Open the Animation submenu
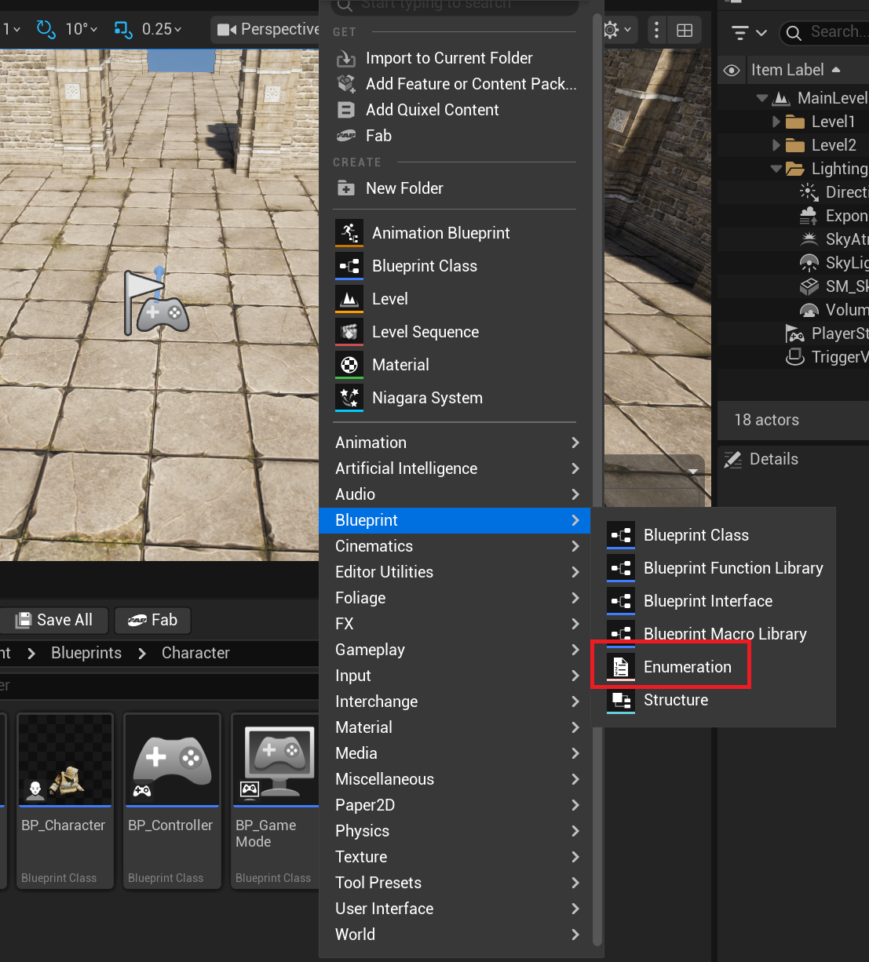 pos(455,443)
